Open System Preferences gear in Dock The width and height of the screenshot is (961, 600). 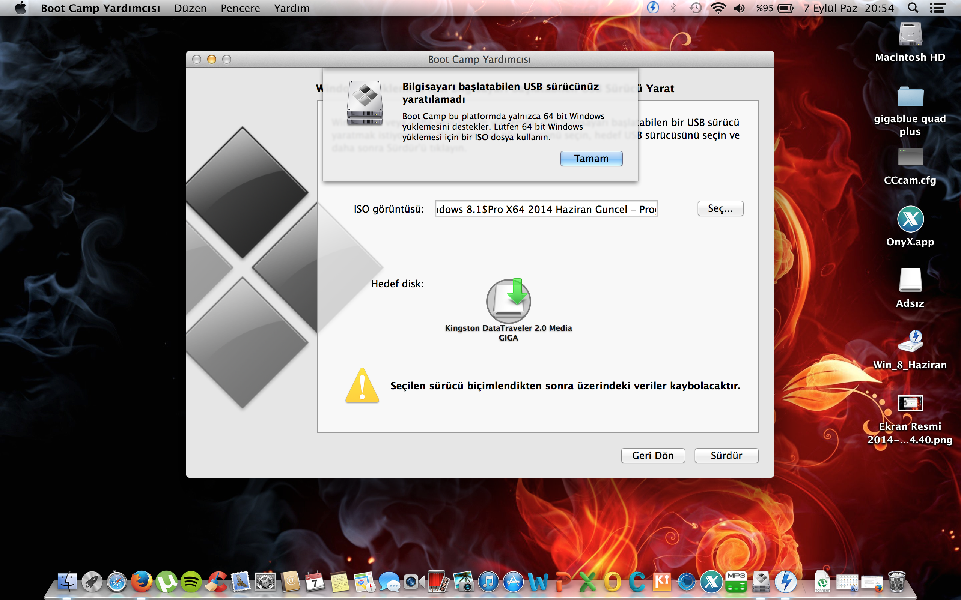point(265,582)
